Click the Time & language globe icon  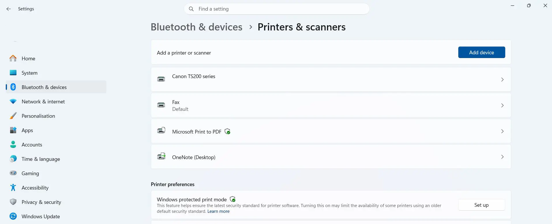[13, 159]
